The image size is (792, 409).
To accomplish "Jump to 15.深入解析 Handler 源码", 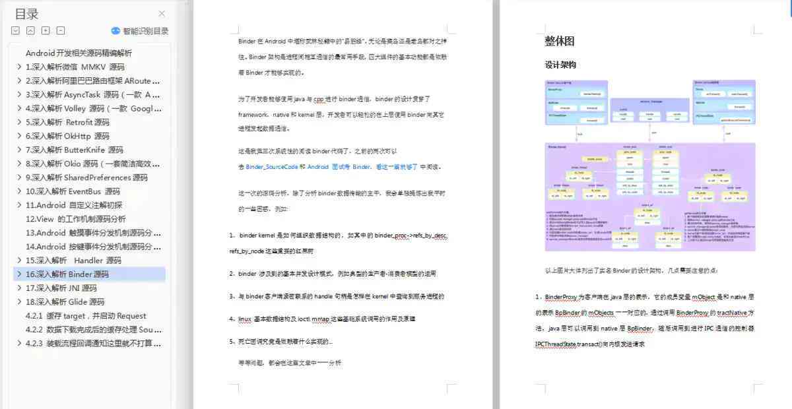I will coord(73,261).
